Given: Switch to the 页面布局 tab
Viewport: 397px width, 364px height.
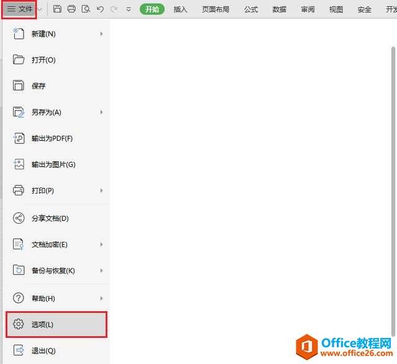Looking at the screenshot, I should 215,10.
